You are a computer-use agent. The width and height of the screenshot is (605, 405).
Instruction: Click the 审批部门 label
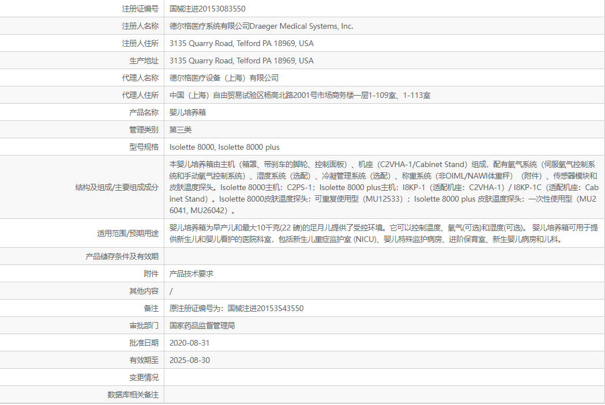point(144,326)
